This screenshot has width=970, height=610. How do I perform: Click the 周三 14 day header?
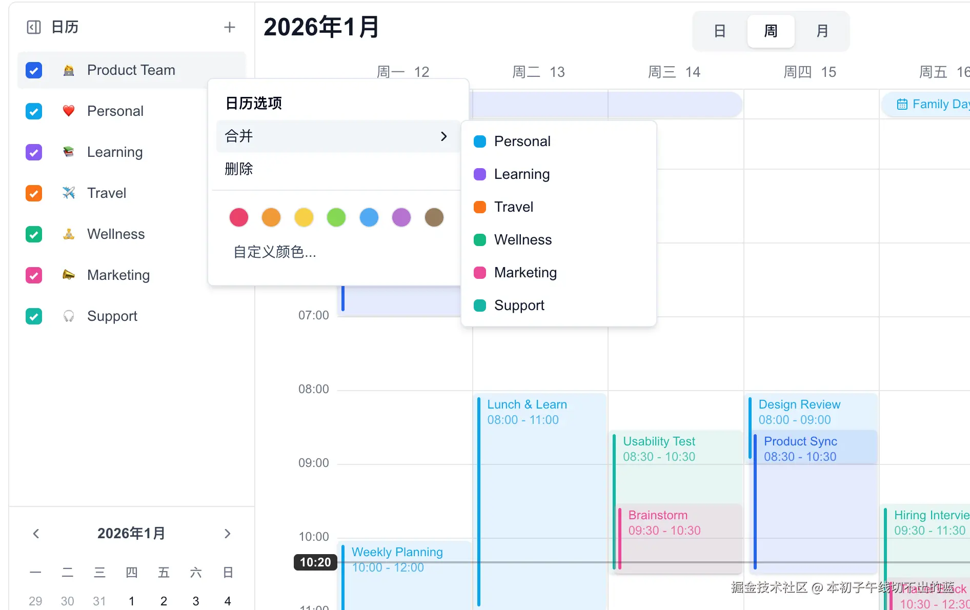coord(674,72)
